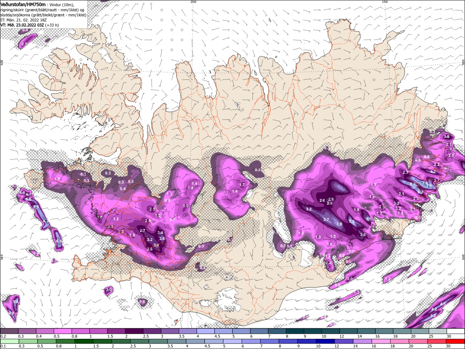Image resolution: width=465 pixels, height=349 pixels.
Task: Select the medium blue 8–9 rain legend swatch
Action: click(x=288, y=341)
